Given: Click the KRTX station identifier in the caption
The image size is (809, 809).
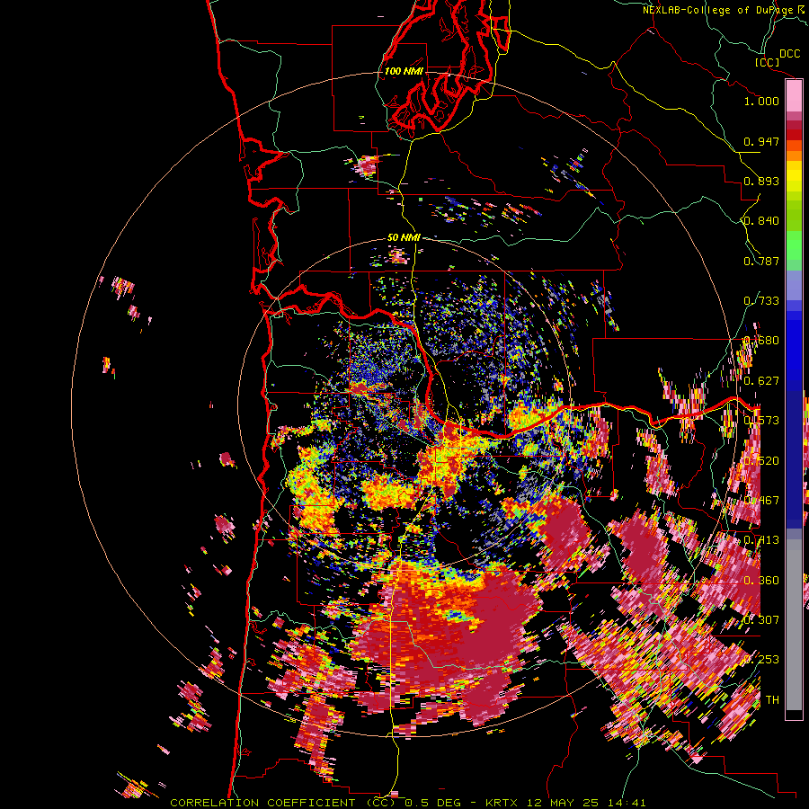Looking at the screenshot, I should pos(502,803).
